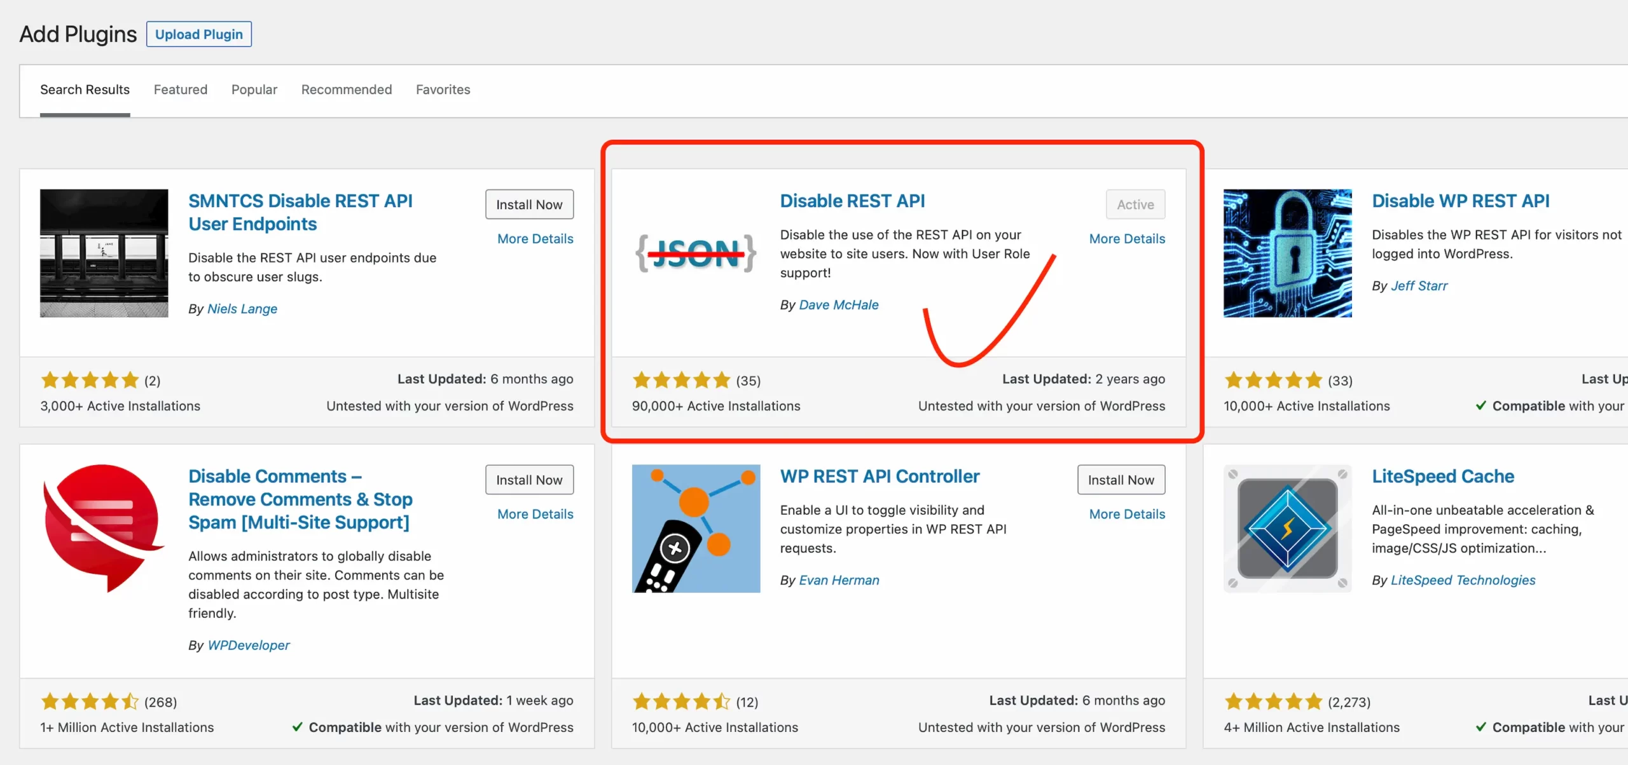
Task: View author Dave McHale's plugins
Action: click(x=839, y=305)
